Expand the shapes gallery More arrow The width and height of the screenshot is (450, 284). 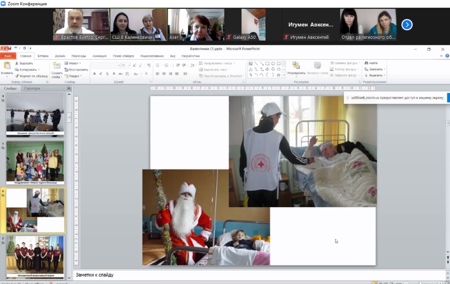(x=284, y=75)
